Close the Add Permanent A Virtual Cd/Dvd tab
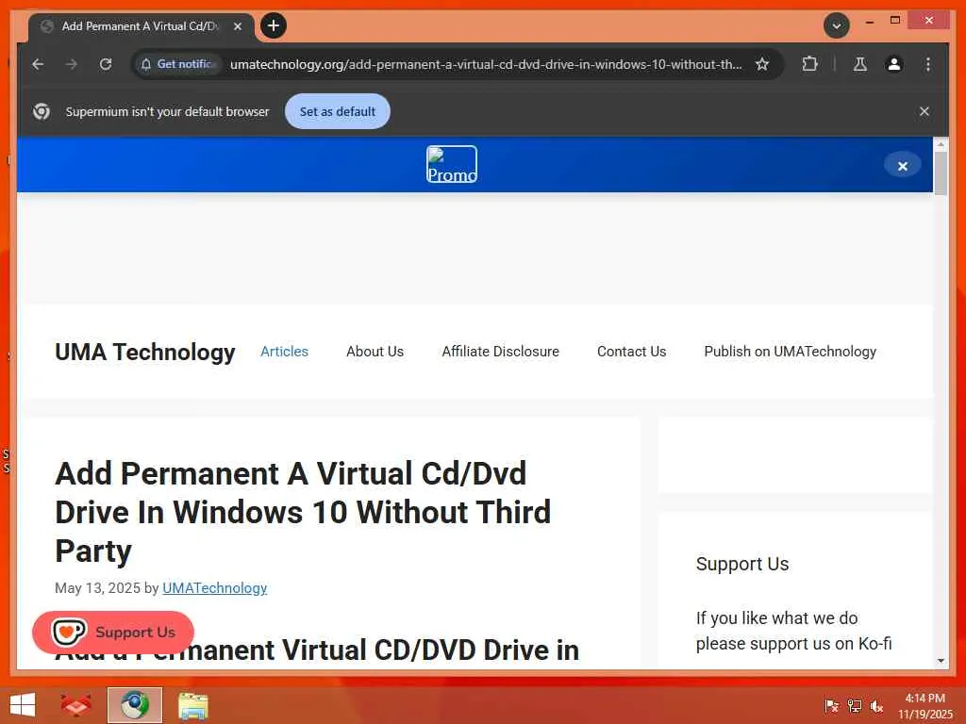966x724 pixels. click(x=237, y=26)
